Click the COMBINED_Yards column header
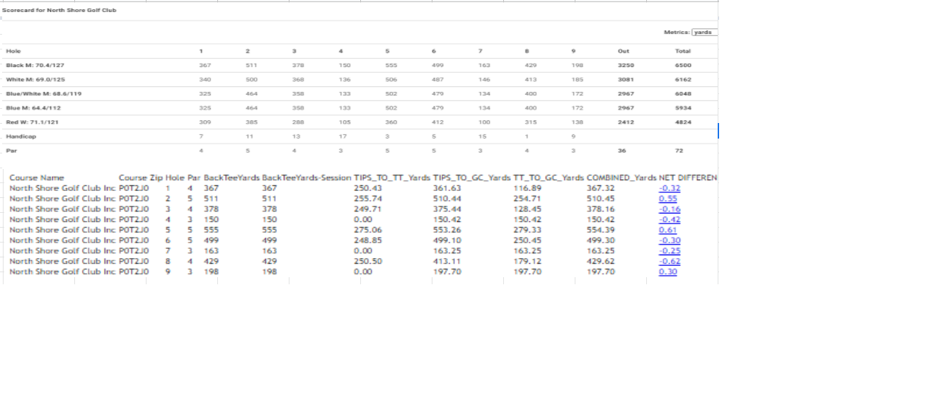The image size is (947, 420). [x=621, y=177]
